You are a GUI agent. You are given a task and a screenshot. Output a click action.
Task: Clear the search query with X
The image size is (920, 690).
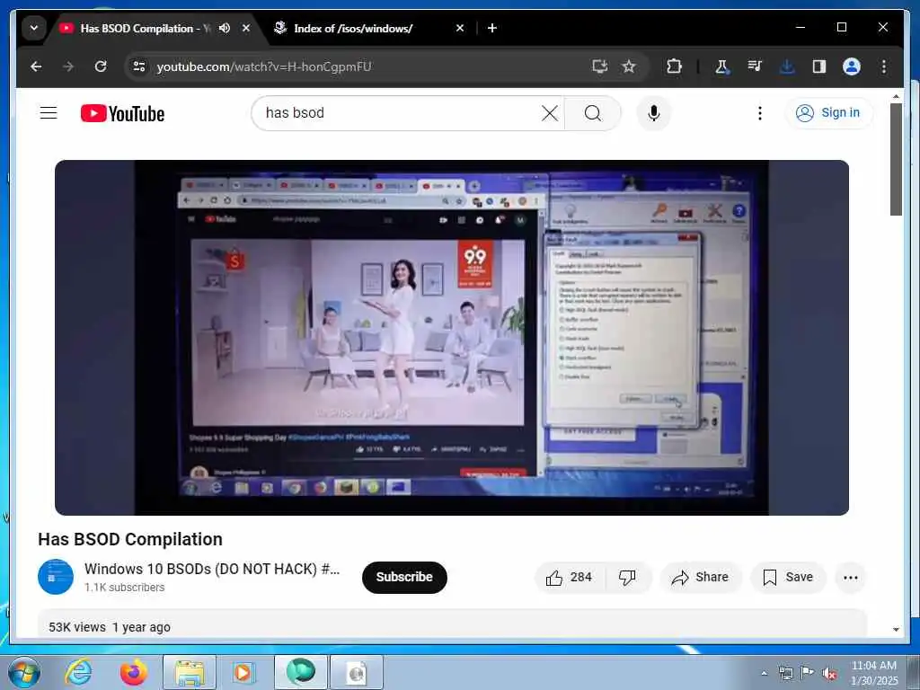click(550, 112)
